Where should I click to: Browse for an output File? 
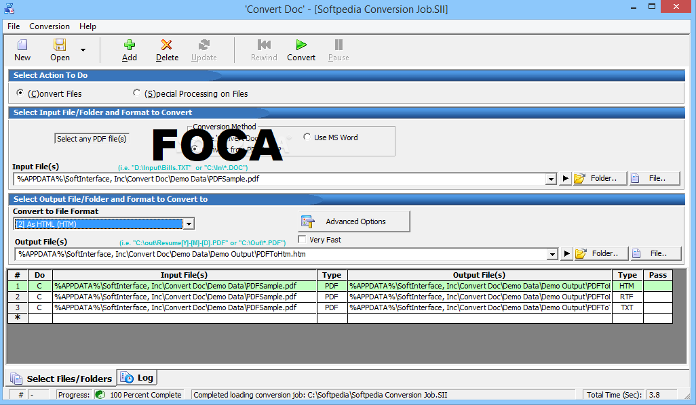pos(656,253)
